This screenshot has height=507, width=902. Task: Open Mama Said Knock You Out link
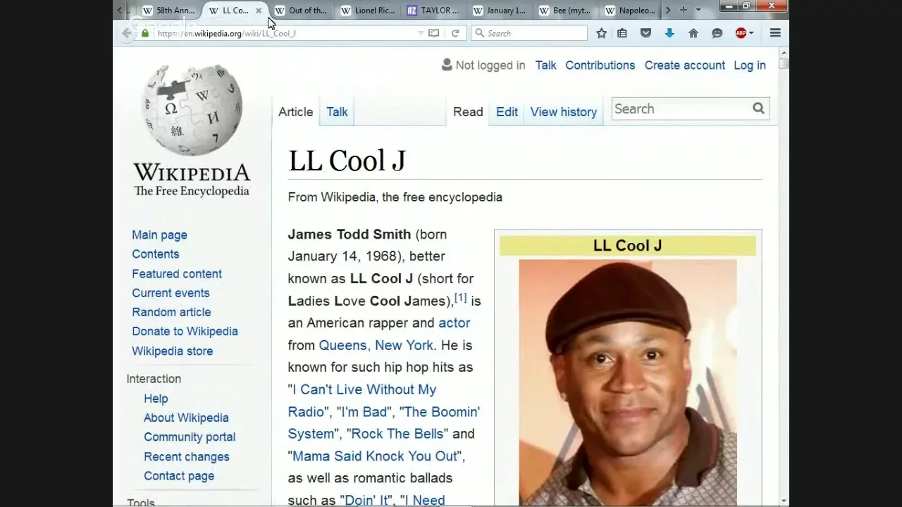coord(375,456)
